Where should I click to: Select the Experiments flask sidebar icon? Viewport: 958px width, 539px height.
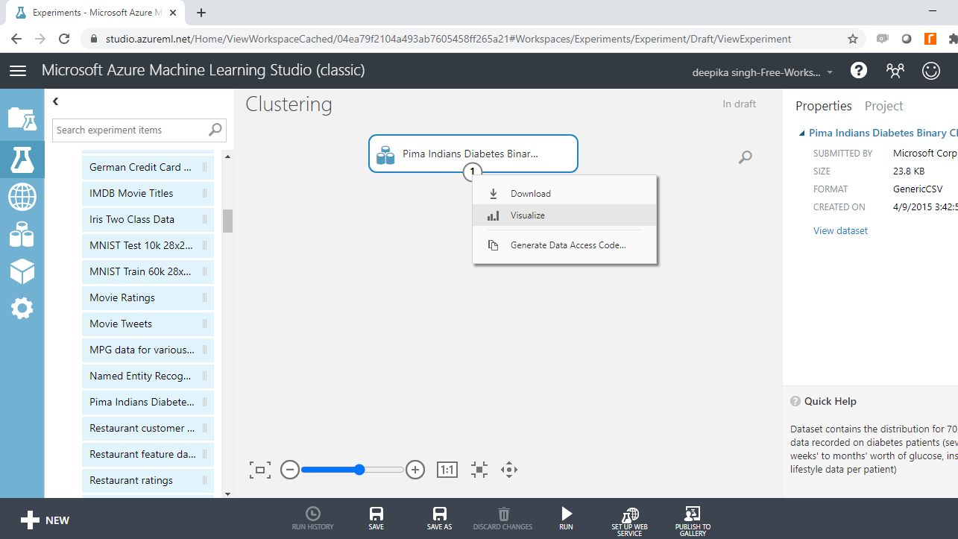(22, 160)
